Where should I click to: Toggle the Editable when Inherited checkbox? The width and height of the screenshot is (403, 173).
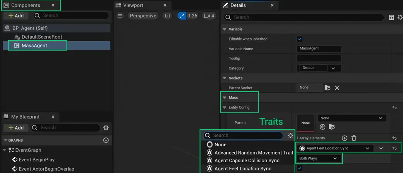click(x=300, y=39)
